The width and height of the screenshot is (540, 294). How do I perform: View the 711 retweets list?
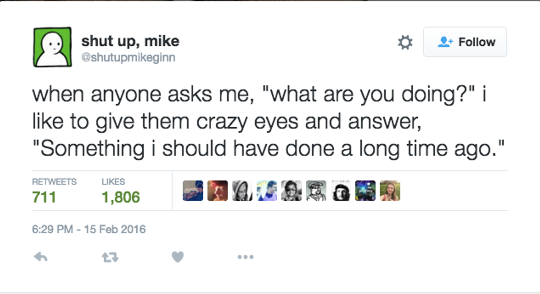click(44, 196)
